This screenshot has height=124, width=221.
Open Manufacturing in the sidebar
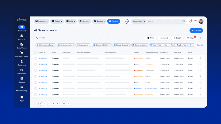[22, 89]
